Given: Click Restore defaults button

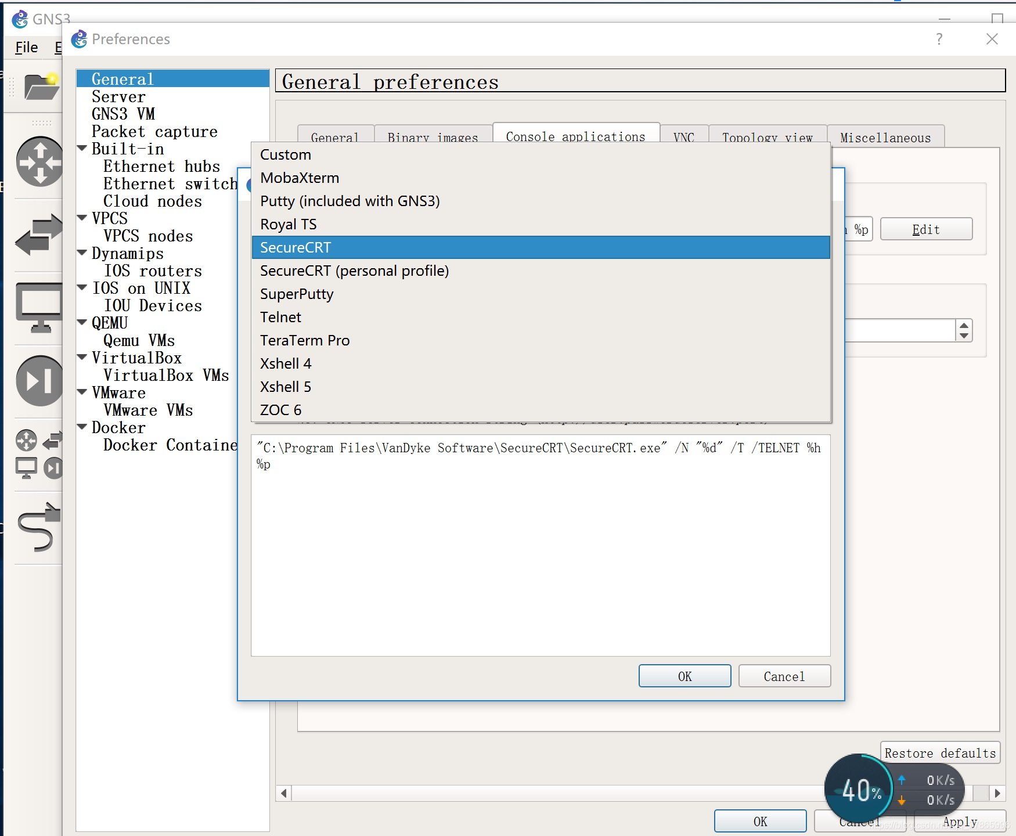Looking at the screenshot, I should pyautogui.click(x=941, y=752).
